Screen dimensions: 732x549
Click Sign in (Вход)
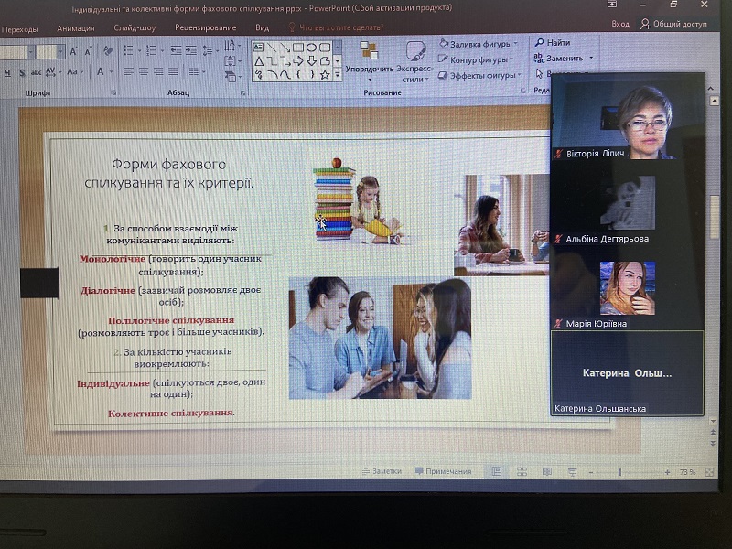[620, 24]
